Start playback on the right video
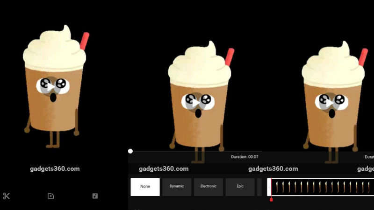The image size is (374, 210). coord(331,102)
